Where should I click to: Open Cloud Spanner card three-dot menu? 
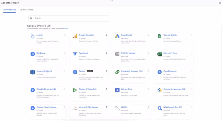(191, 71)
